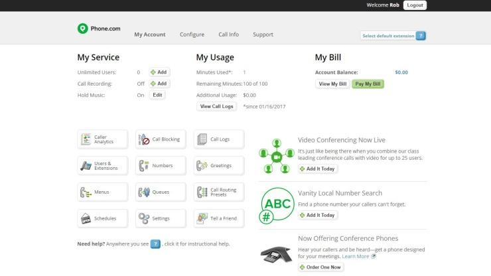
Task: Click the "*since 01/16/2017" note
Action: coord(264,107)
